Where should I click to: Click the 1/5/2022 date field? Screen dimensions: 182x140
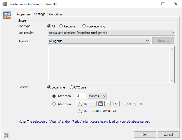(x=86, y=104)
